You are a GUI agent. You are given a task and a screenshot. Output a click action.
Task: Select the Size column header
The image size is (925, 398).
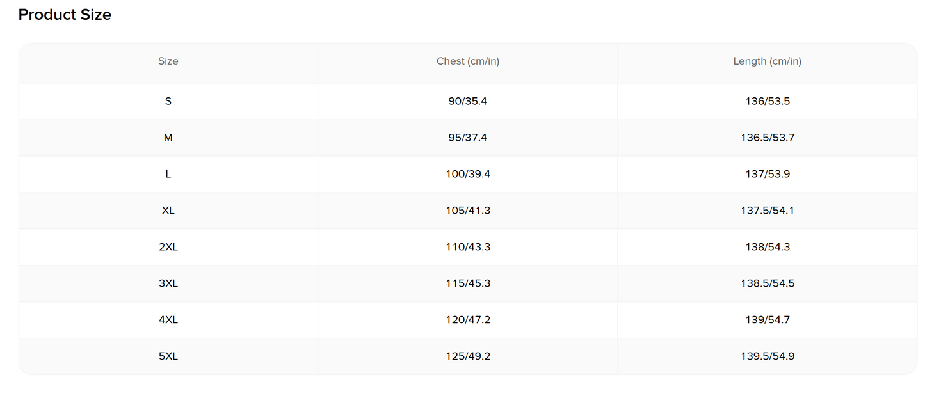point(168,61)
